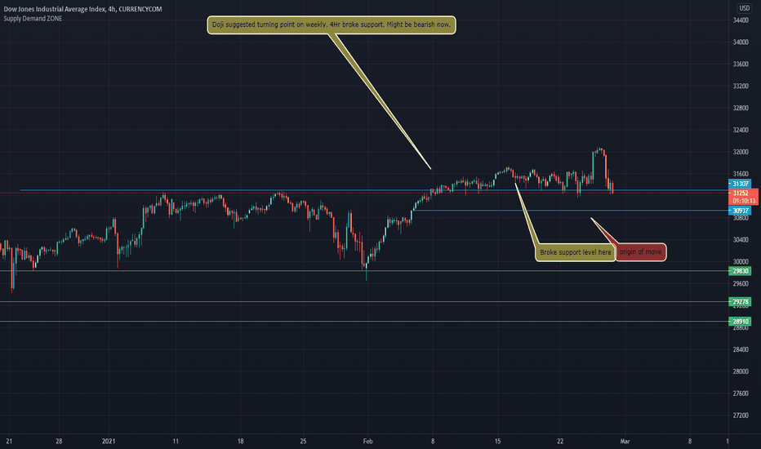Click 27200 on the price axis

(x=740, y=416)
